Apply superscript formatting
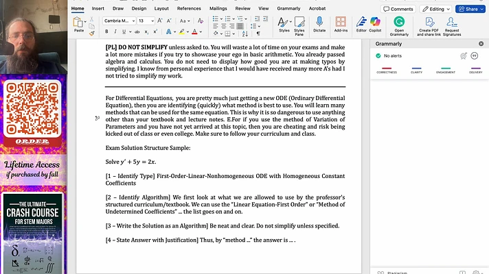Viewport: 489px width, 274px height. pos(155,32)
